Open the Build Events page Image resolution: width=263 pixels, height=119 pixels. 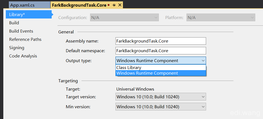click(x=21, y=31)
